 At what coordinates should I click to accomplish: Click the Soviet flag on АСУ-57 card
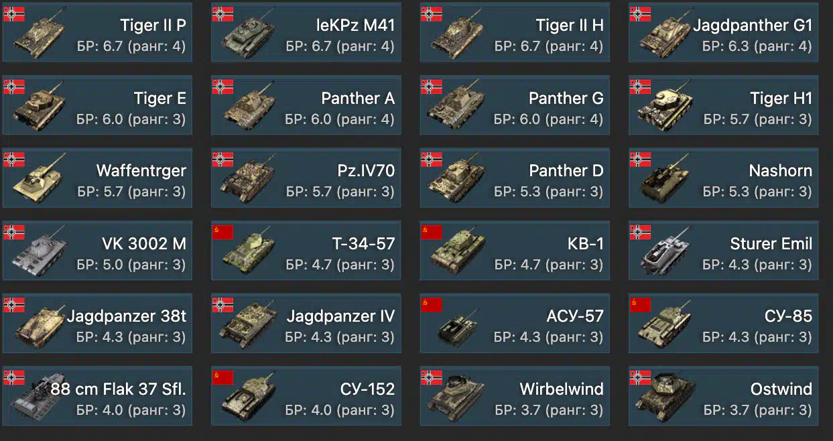point(432,306)
